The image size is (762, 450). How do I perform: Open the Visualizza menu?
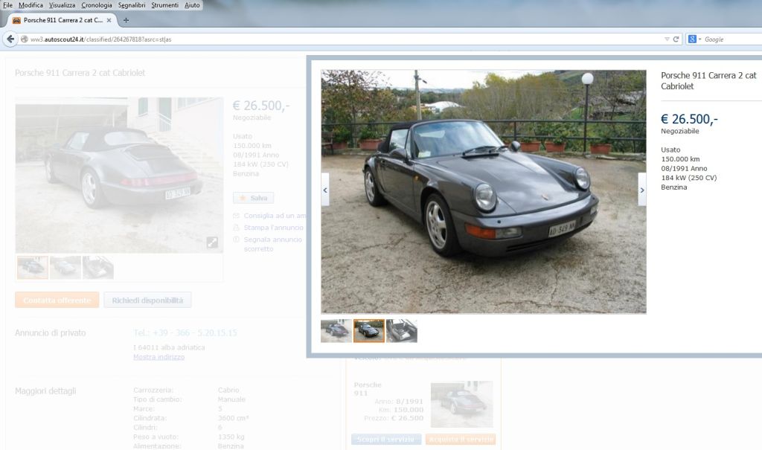click(62, 5)
